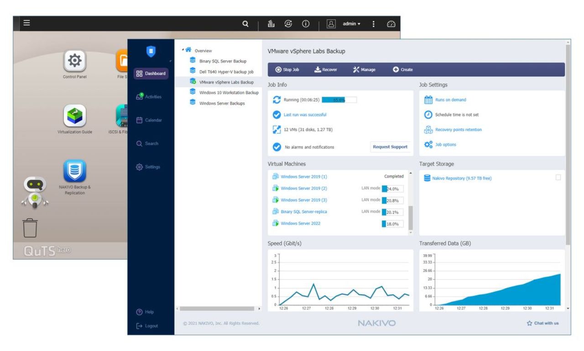Click the 18.0% progress bar
The image size is (584, 351).
click(x=393, y=224)
